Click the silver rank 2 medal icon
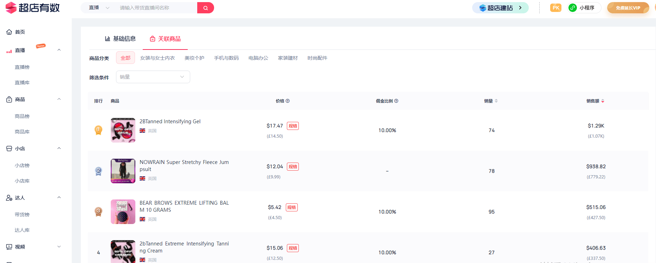 click(98, 171)
